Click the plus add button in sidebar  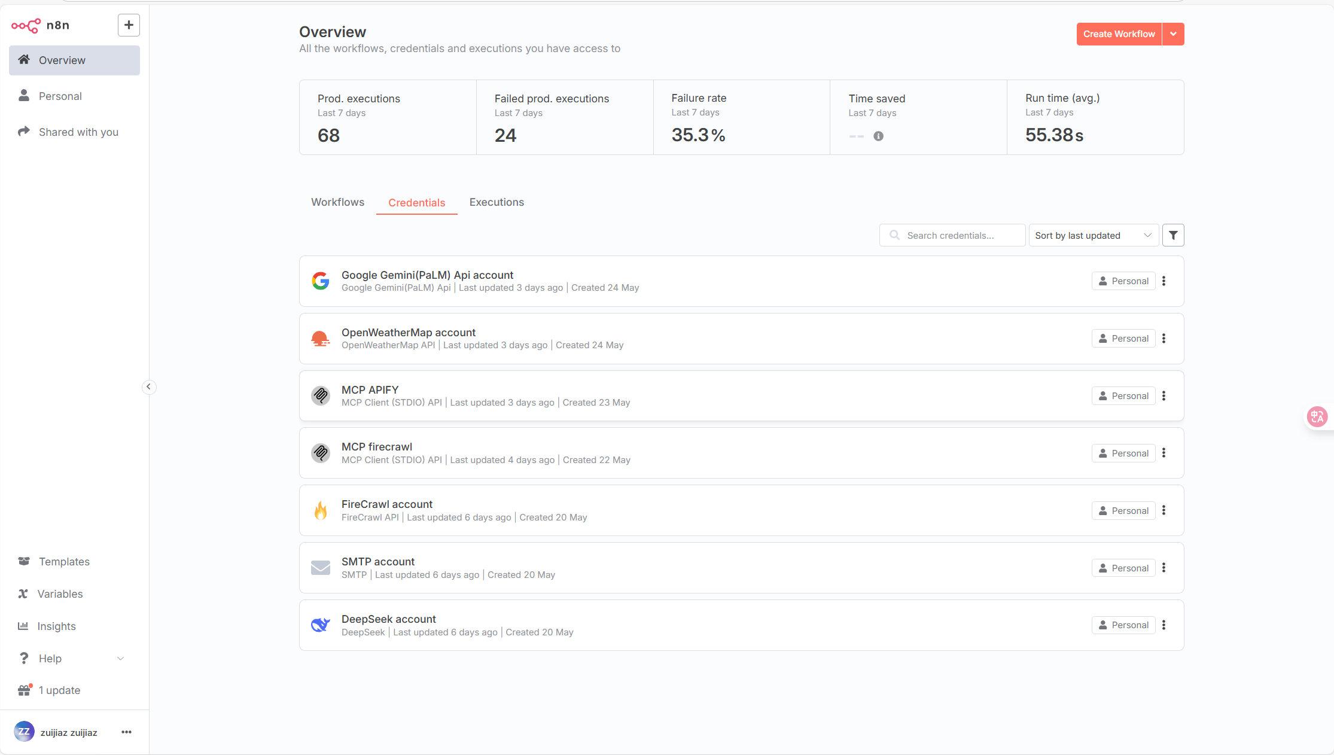129,25
